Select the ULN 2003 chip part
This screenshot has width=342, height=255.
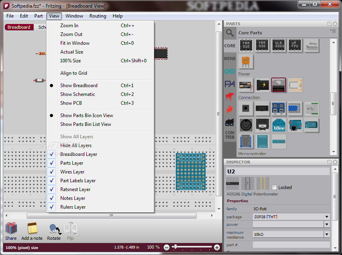pyautogui.click(x=278, y=46)
